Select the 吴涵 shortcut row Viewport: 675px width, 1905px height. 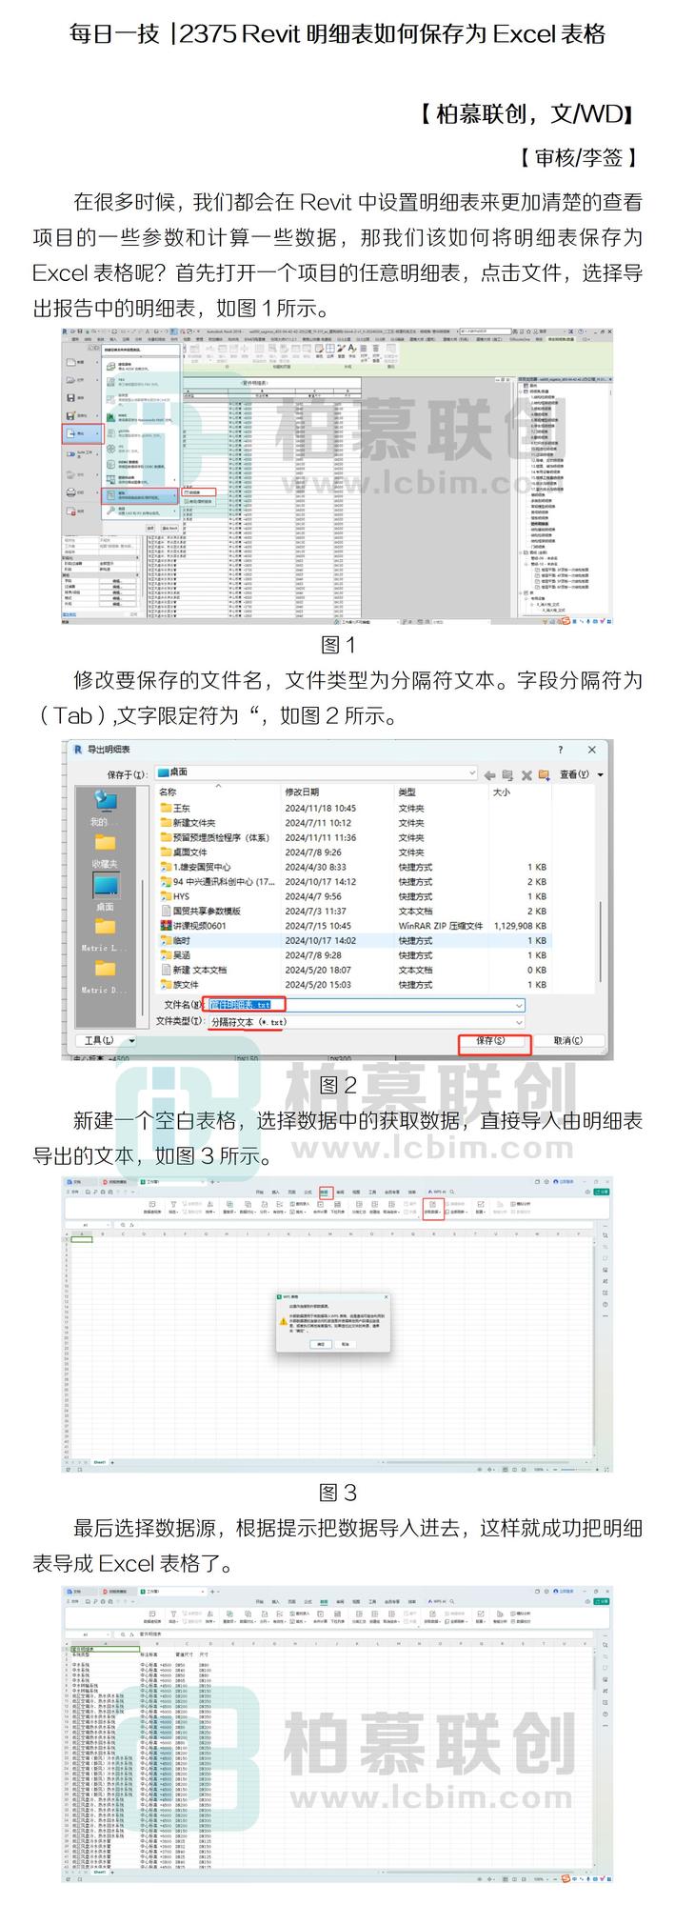point(354,955)
